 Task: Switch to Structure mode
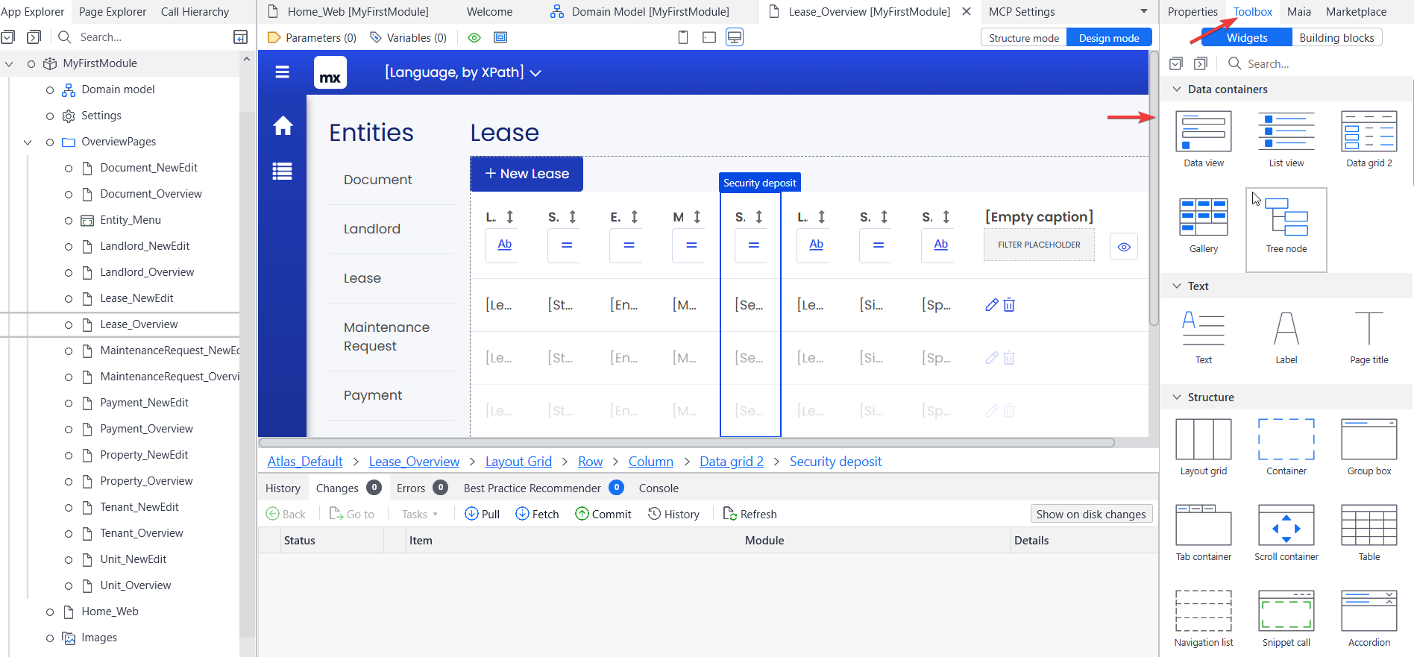1024,37
